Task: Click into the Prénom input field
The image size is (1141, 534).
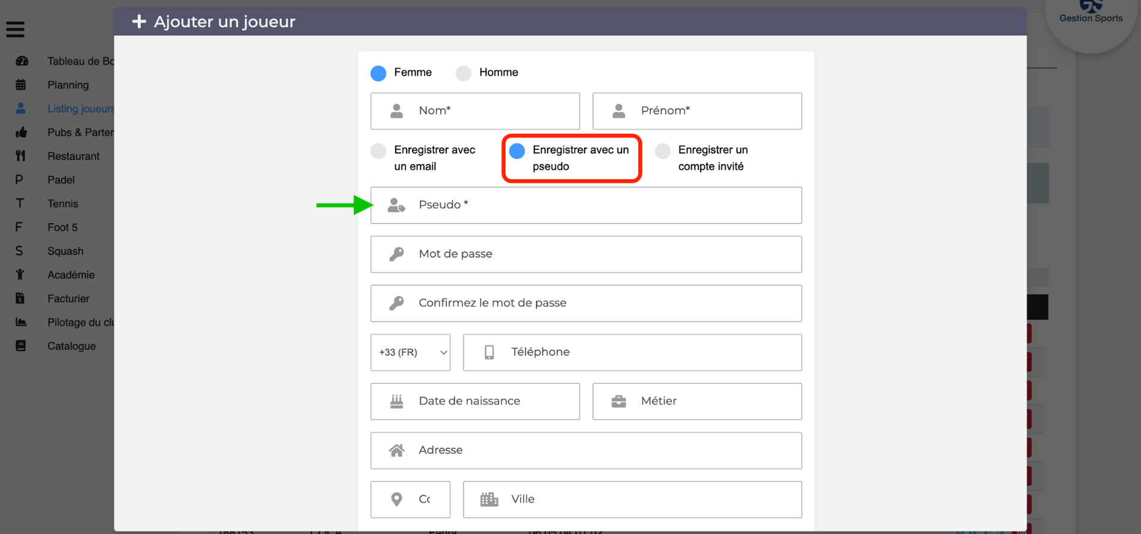Action: click(x=697, y=111)
